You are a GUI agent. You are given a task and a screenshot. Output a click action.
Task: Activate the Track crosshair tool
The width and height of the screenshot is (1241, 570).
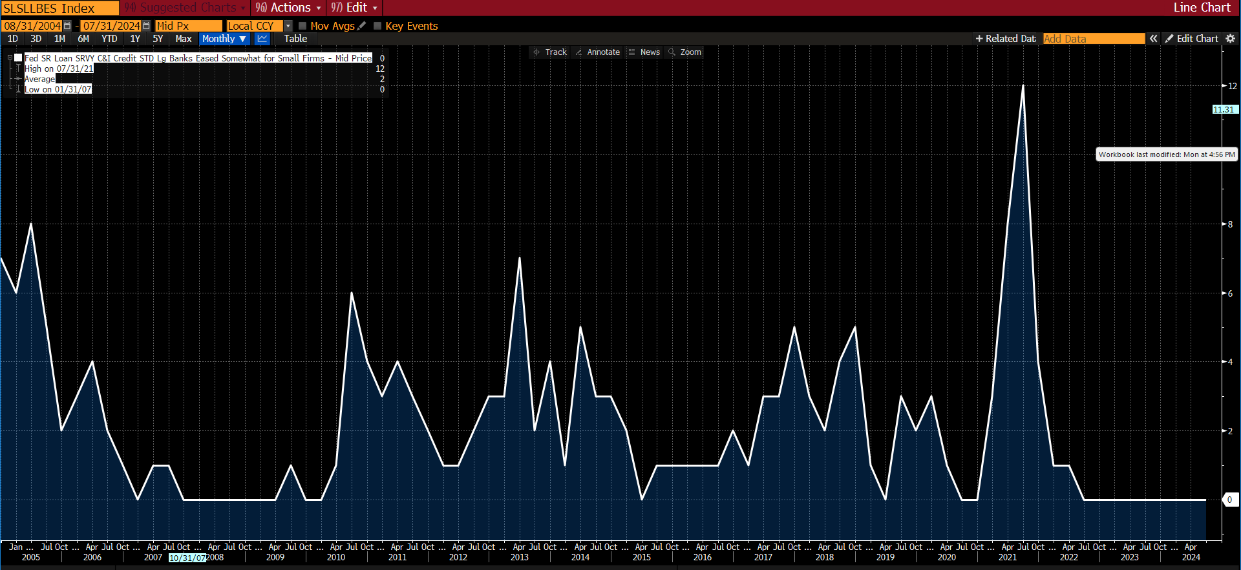coord(549,52)
